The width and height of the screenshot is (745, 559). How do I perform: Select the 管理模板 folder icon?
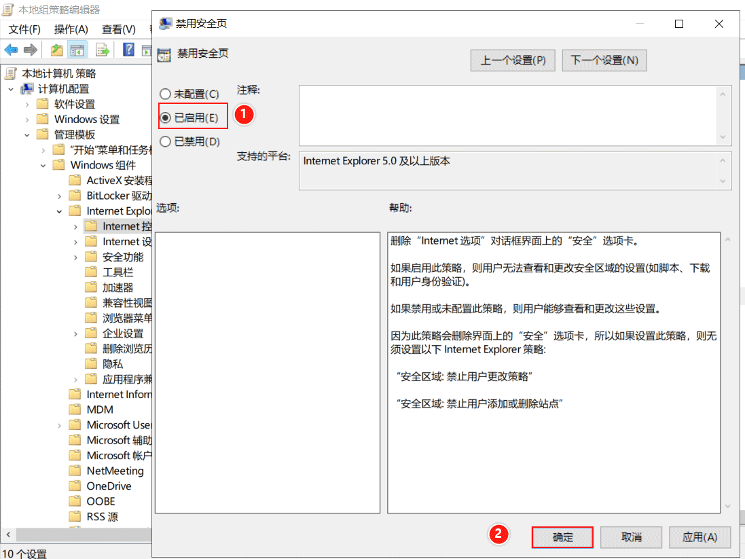(43, 134)
